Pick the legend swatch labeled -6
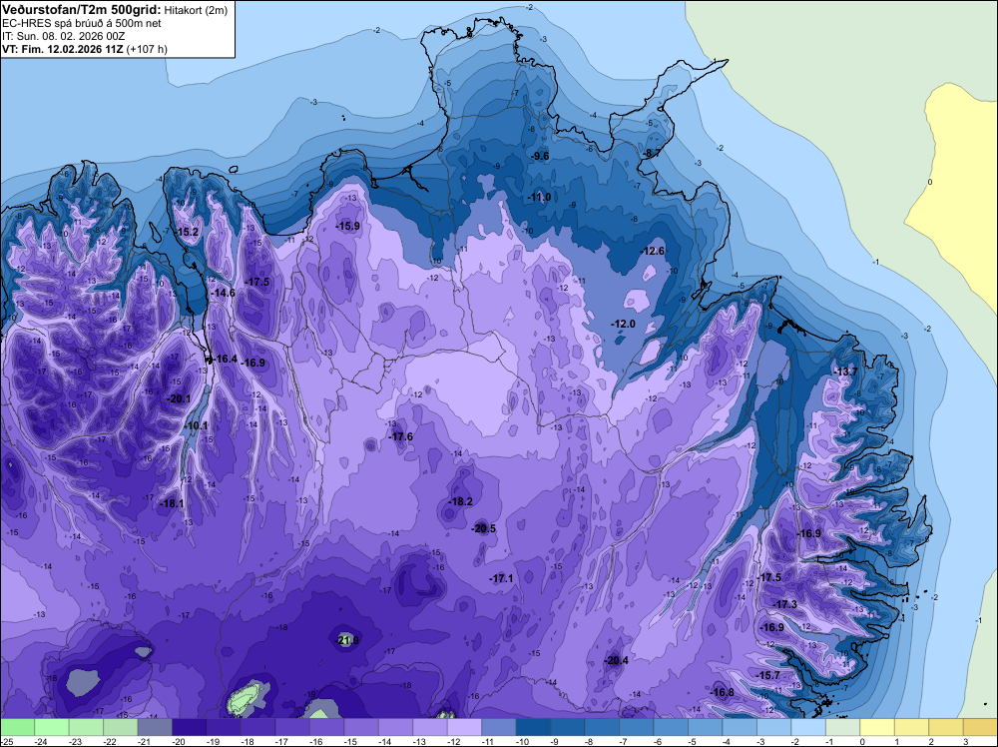The image size is (998, 747). click(671, 728)
